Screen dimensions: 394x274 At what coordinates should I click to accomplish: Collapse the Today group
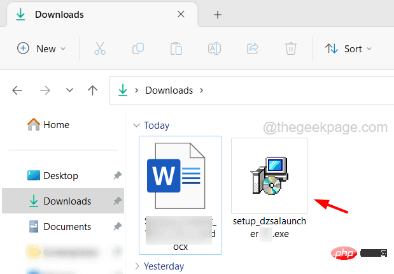pyautogui.click(x=136, y=126)
